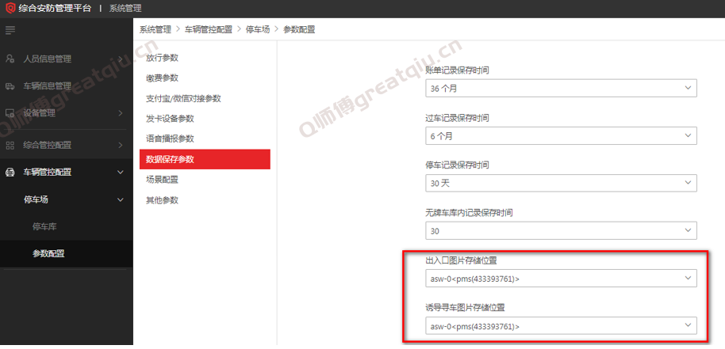Click the 过车记录保存时间 label

pyautogui.click(x=457, y=118)
